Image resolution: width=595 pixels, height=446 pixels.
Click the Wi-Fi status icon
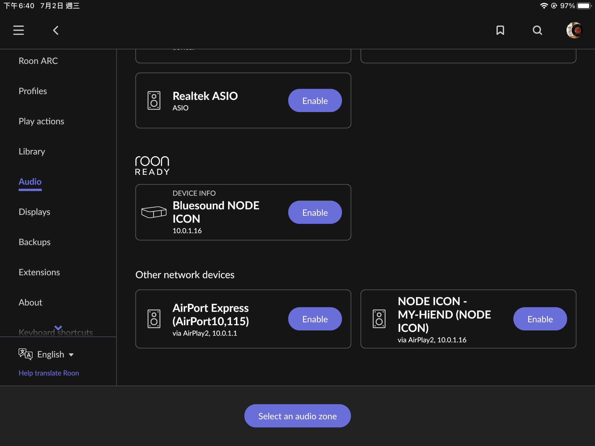point(544,6)
